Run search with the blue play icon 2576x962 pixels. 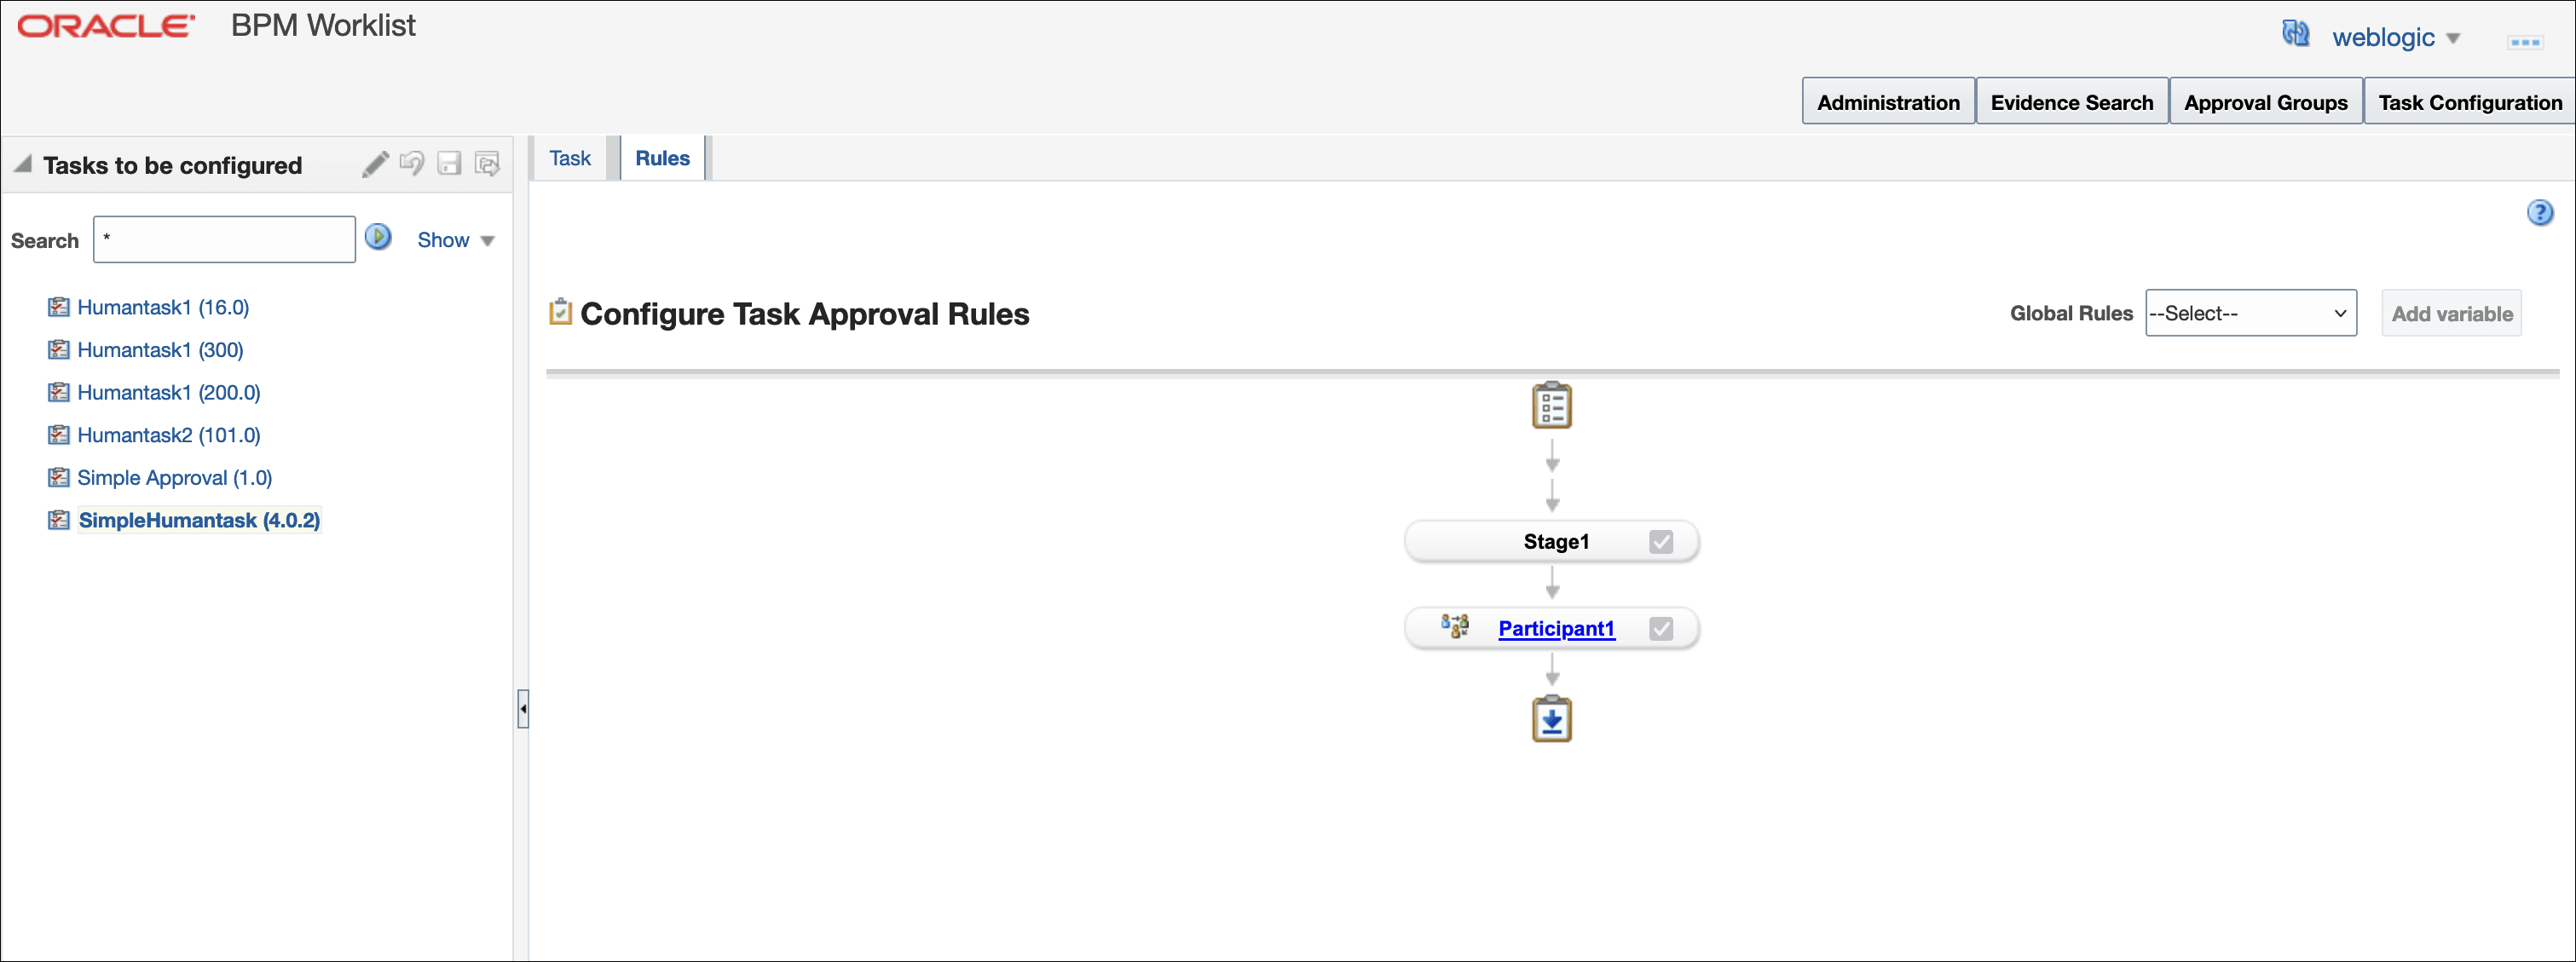coord(378,237)
